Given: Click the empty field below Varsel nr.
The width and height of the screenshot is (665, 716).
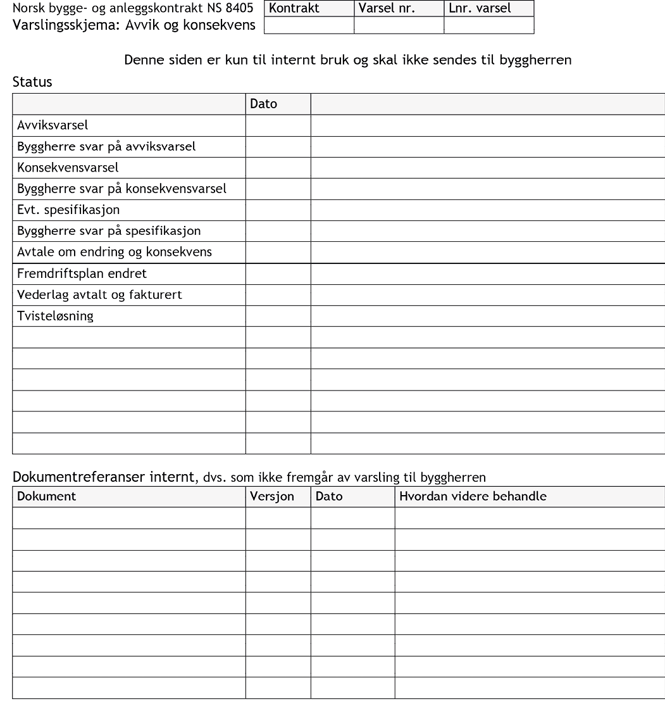Looking at the screenshot, I should pos(399,25).
